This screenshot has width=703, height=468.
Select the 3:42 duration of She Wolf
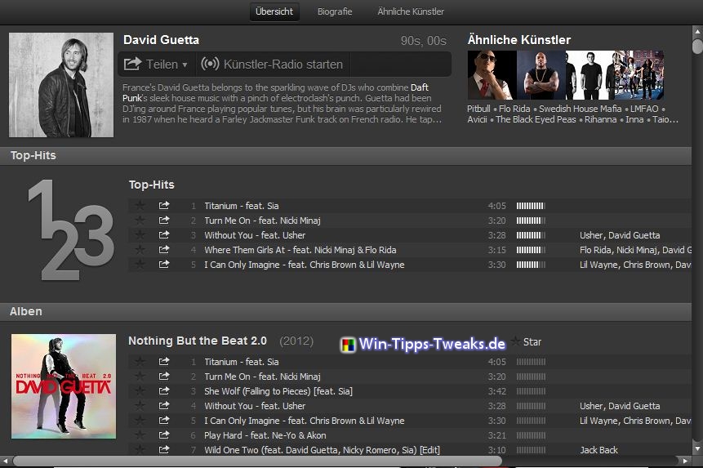[x=496, y=391]
